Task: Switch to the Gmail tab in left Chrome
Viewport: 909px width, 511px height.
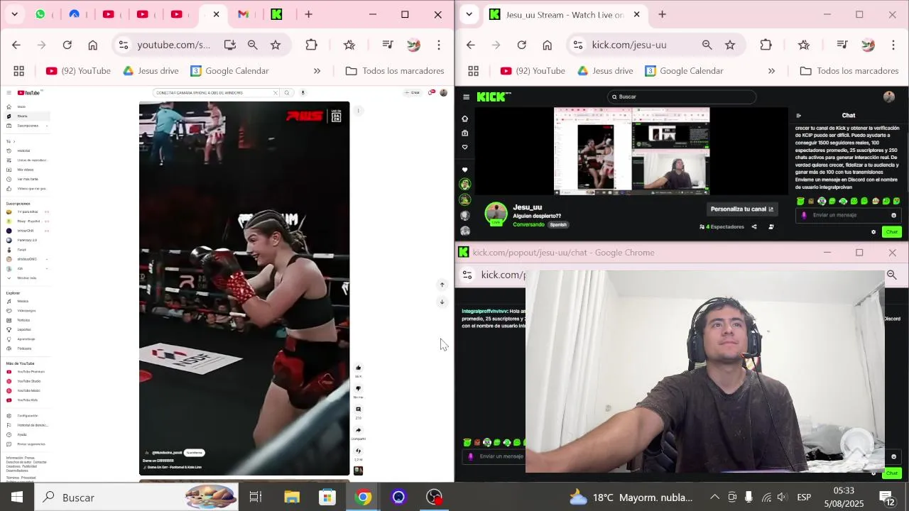Action: (243, 14)
